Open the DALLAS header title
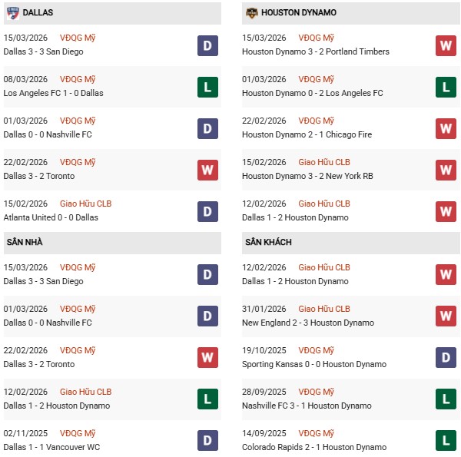 (38, 13)
